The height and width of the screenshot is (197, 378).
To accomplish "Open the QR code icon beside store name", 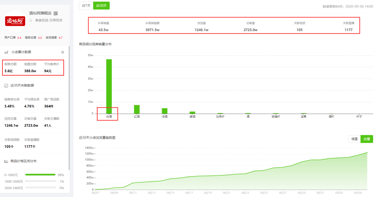I will 56,14.
